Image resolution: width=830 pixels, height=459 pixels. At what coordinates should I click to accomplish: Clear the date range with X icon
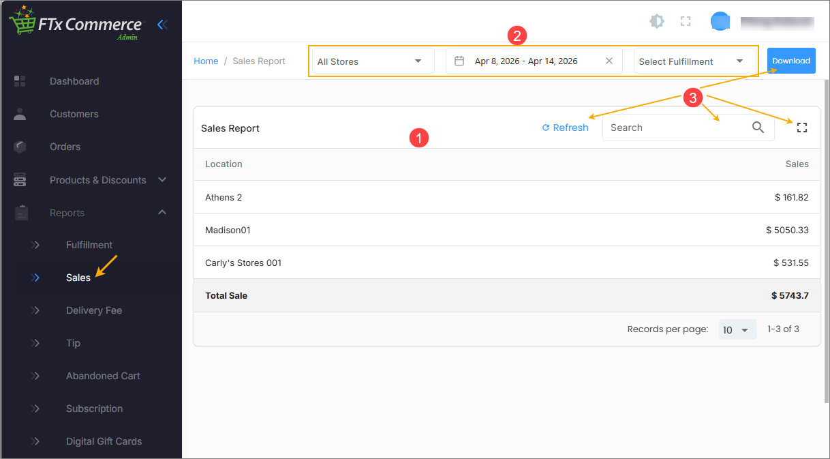[x=609, y=61]
